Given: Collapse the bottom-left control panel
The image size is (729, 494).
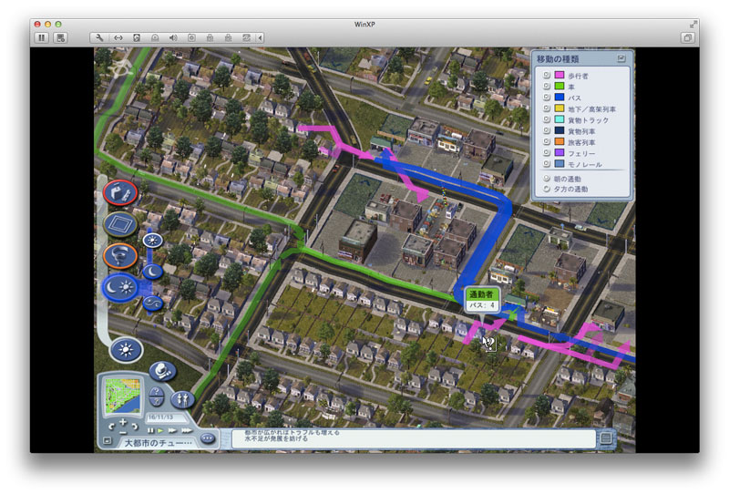Looking at the screenshot, I should [108, 440].
